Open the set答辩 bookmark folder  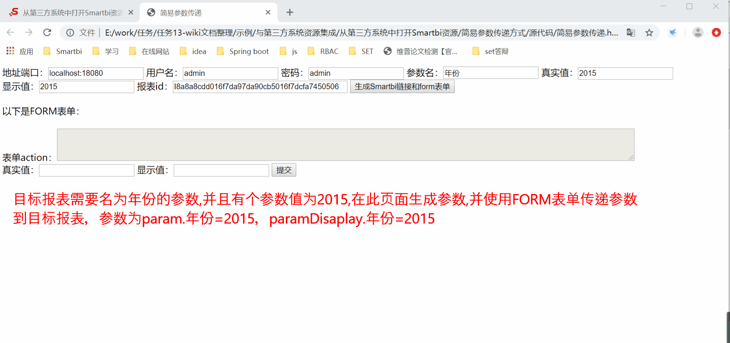coord(491,51)
